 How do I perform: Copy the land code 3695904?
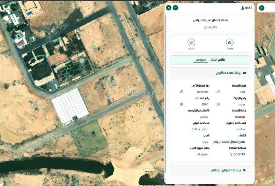click(x=182, y=92)
